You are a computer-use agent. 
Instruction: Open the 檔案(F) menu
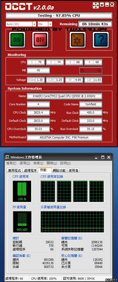coord(11,163)
